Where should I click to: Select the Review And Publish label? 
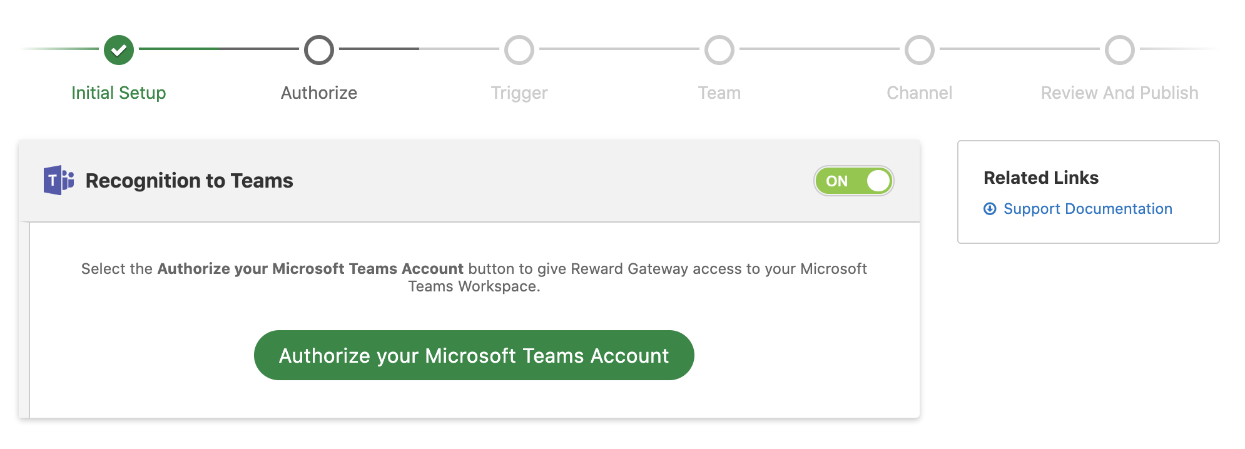click(1120, 93)
